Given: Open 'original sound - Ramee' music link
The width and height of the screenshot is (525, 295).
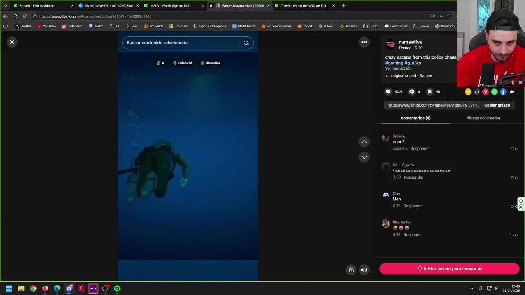Looking at the screenshot, I should point(411,76).
